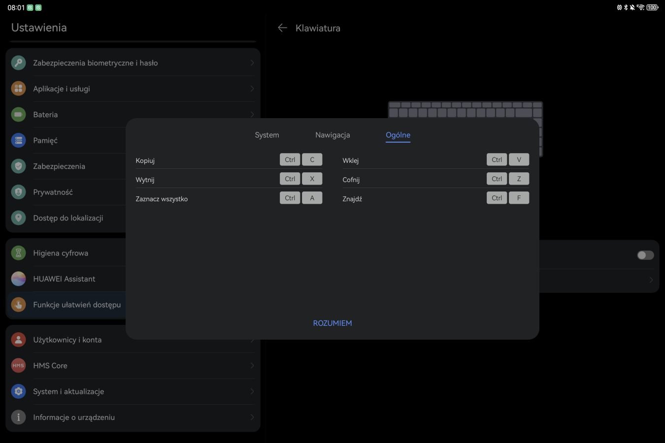Toggle the switch in the Klawiatura panel
665x443 pixels.
[645, 255]
